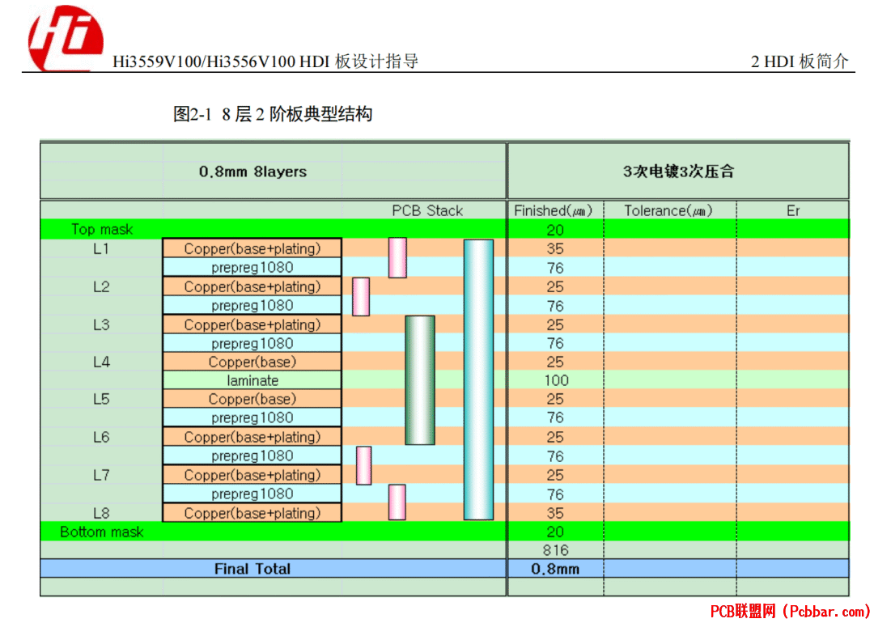
Task: Select the chapter heading "2 HDI 板简介"
Action: point(800,61)
